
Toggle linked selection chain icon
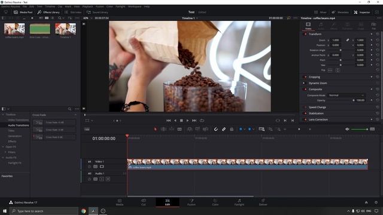[x=224, y=129]
